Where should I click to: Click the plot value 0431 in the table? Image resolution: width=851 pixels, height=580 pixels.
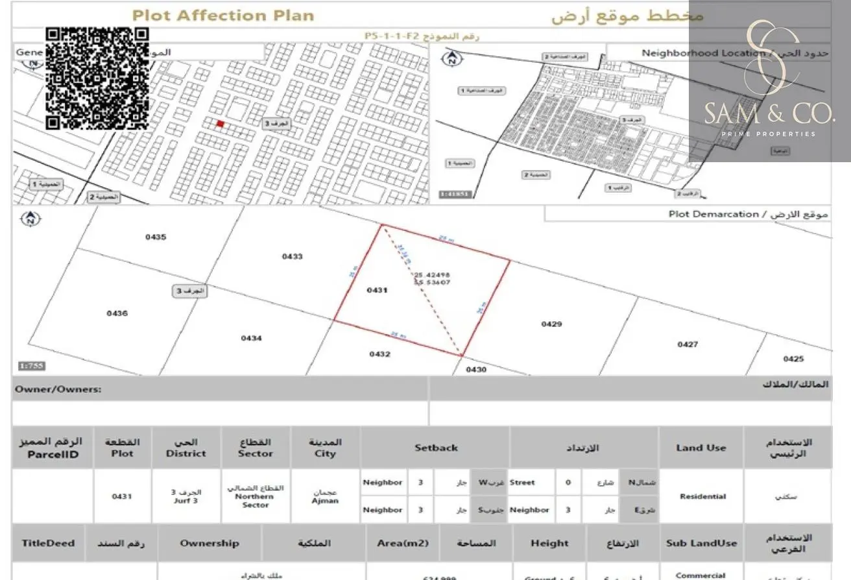click(122, 497)
